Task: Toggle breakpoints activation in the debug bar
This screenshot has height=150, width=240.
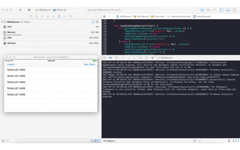Action: [110, 58]
